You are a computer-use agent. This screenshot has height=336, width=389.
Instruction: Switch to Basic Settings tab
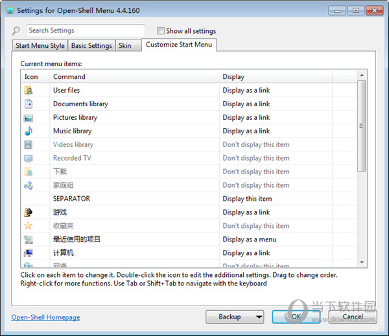tap(91, 45)
